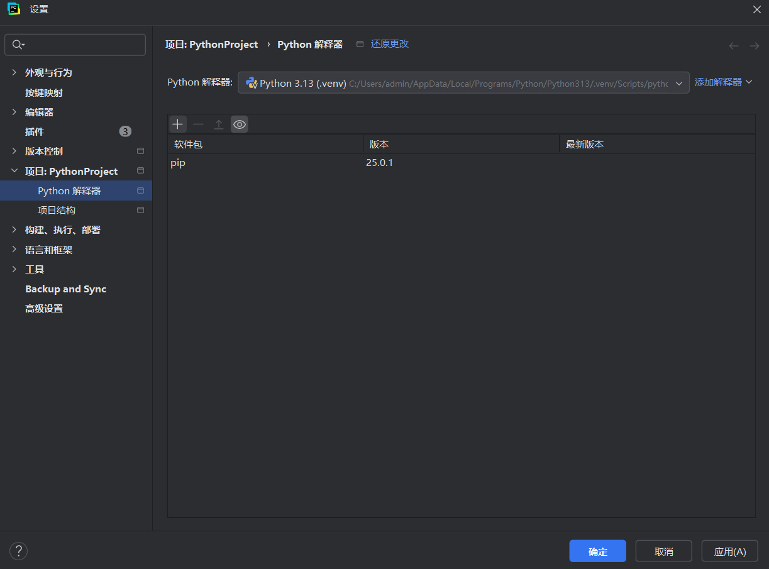This screenshot has width=769, height=569.
Task: Click inside the settings search field
Action: click(x=75, y=45)
